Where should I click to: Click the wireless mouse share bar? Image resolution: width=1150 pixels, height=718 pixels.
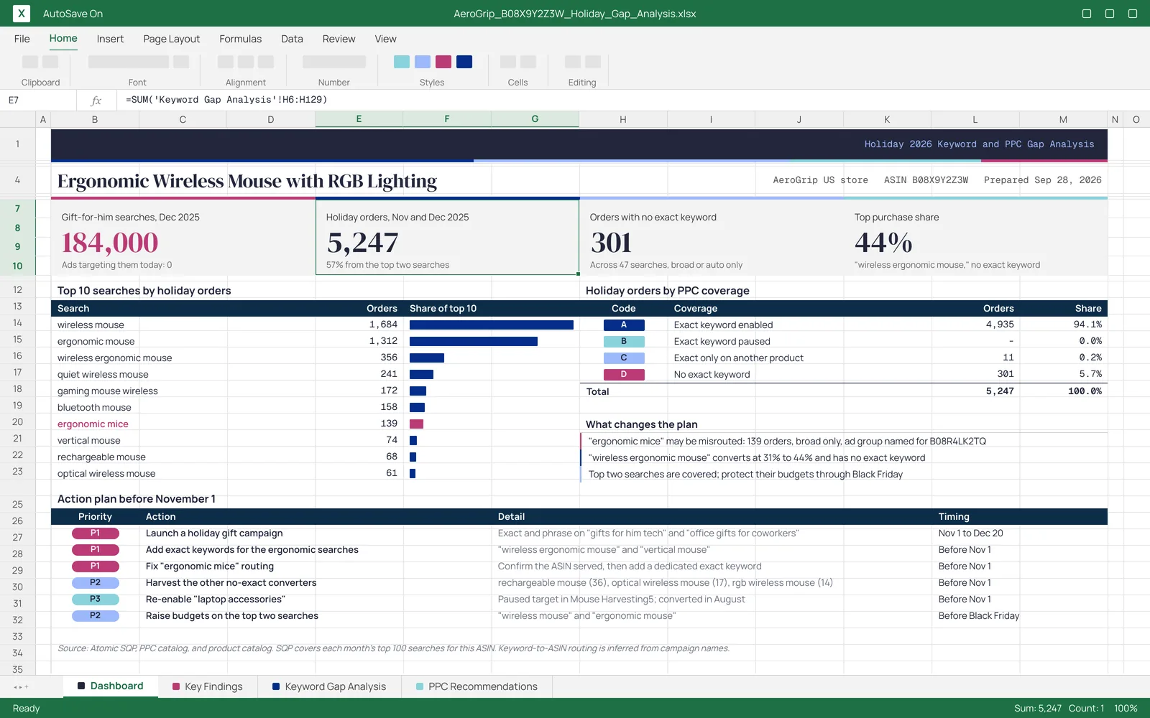click(x=492, y=325)
